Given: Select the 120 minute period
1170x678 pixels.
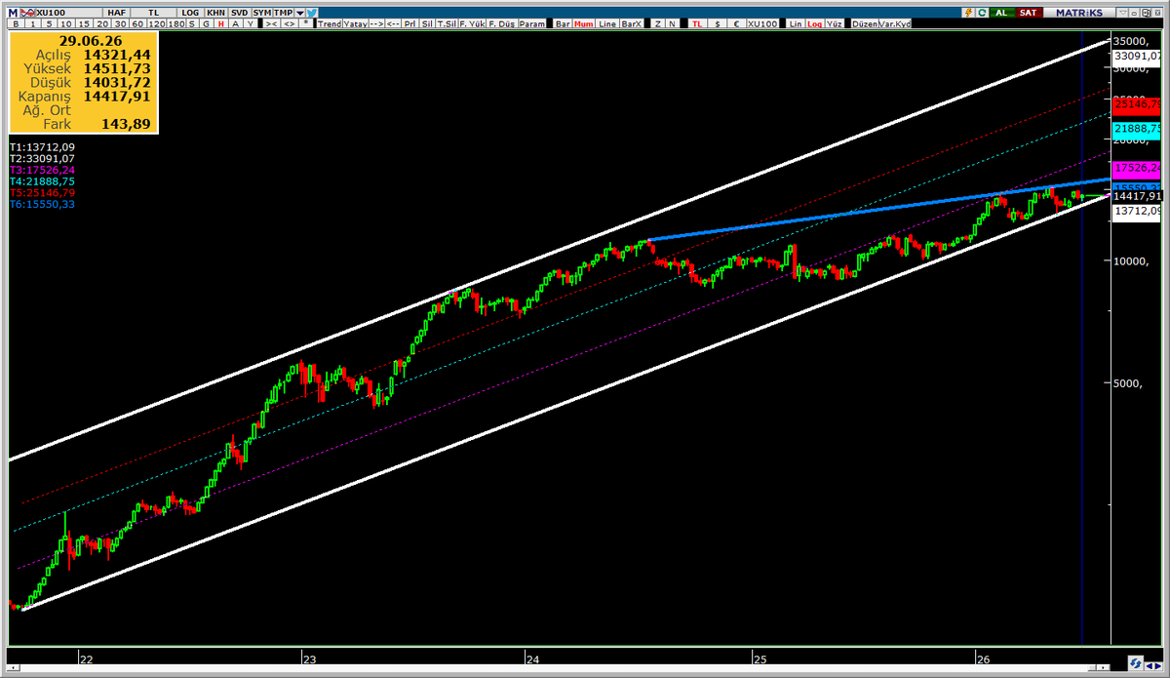Looking at the screenshot, I should pos(156,23).
